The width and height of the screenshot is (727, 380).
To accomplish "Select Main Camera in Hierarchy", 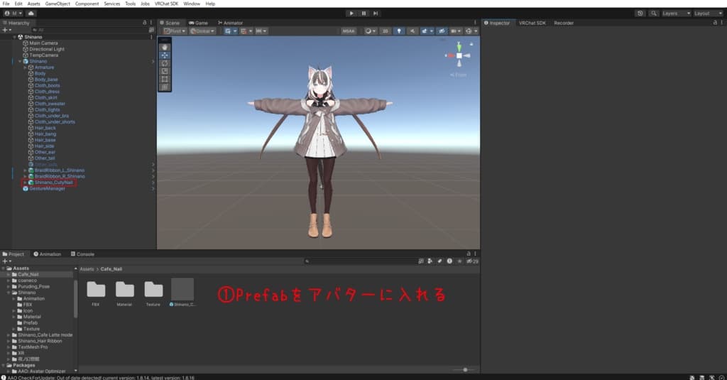I will click(43, 43).
